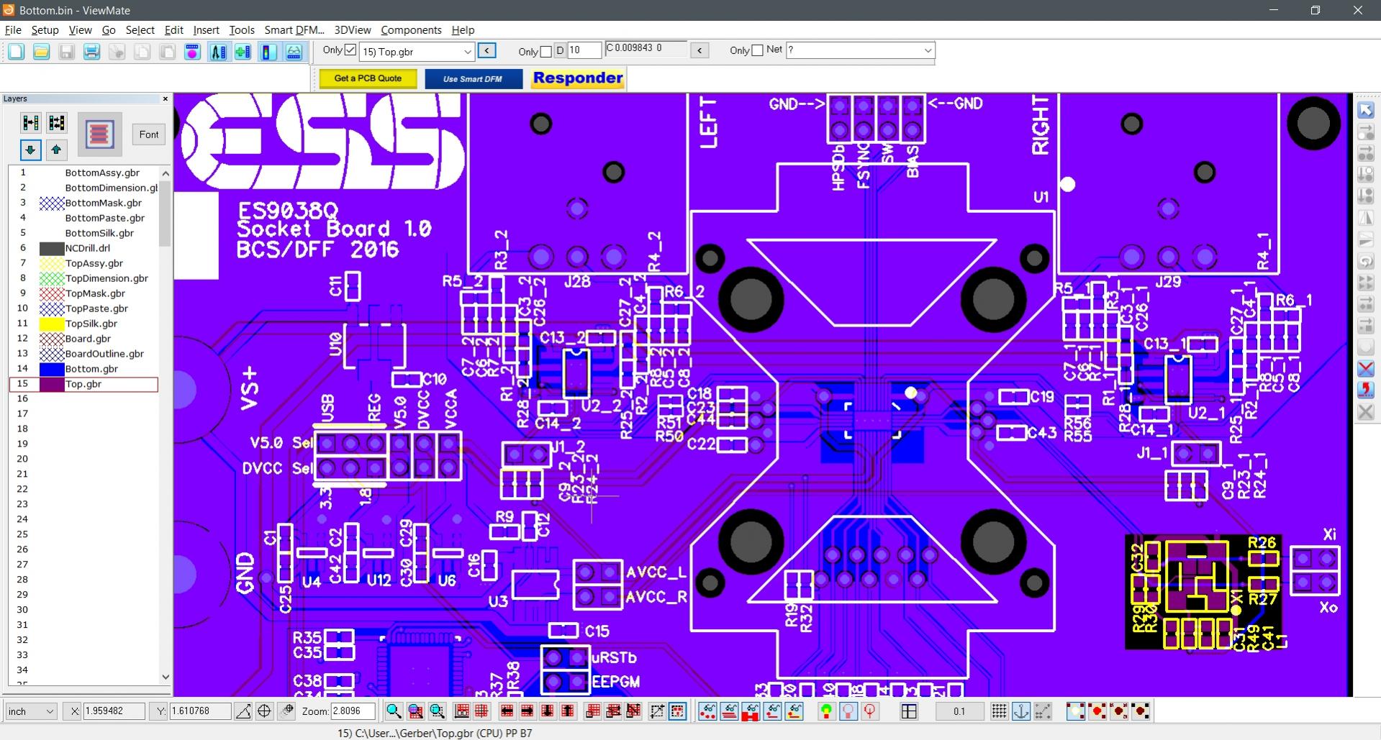1381x740 pixels.
Task: Enable the Only checkbox next to D field
Action: point(545,51)
